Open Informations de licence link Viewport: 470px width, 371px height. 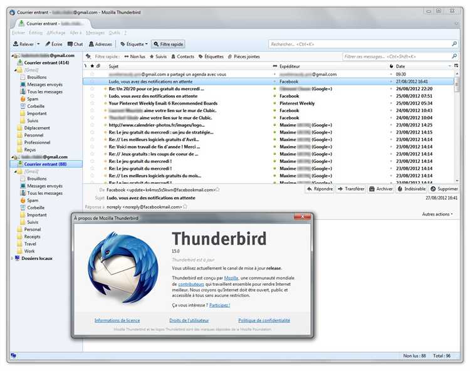tap(117, 320)
